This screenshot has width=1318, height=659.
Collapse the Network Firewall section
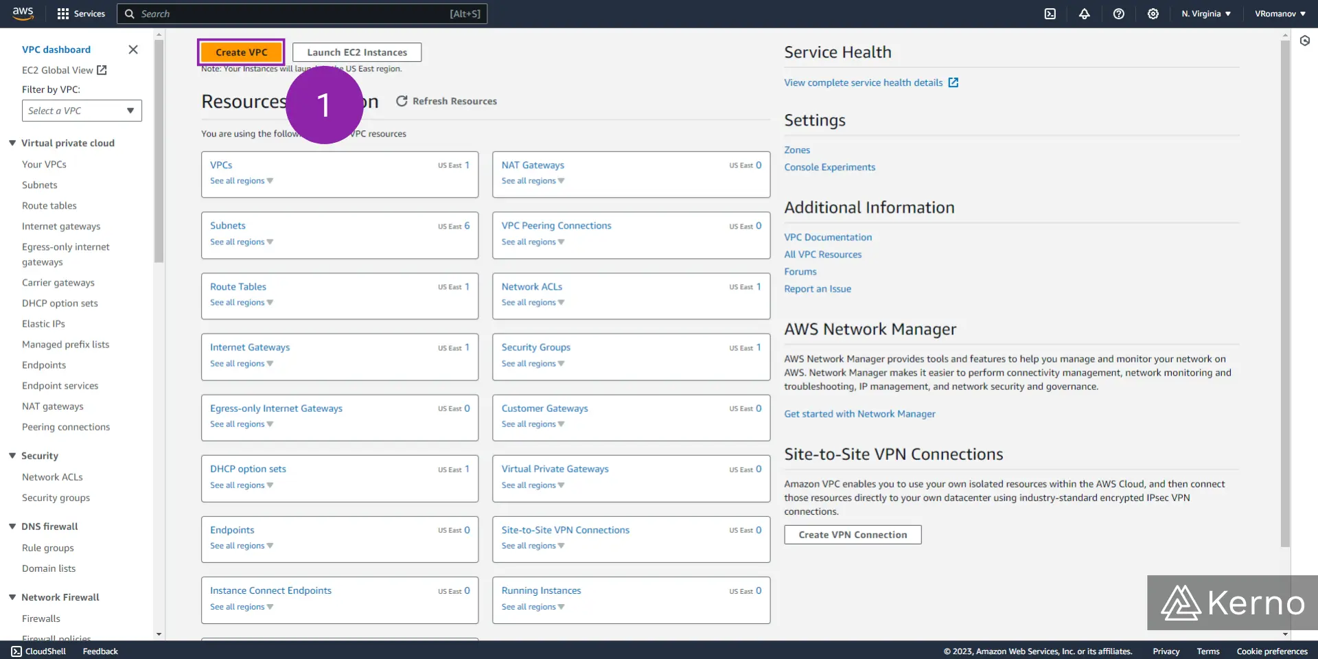point(12,597)
